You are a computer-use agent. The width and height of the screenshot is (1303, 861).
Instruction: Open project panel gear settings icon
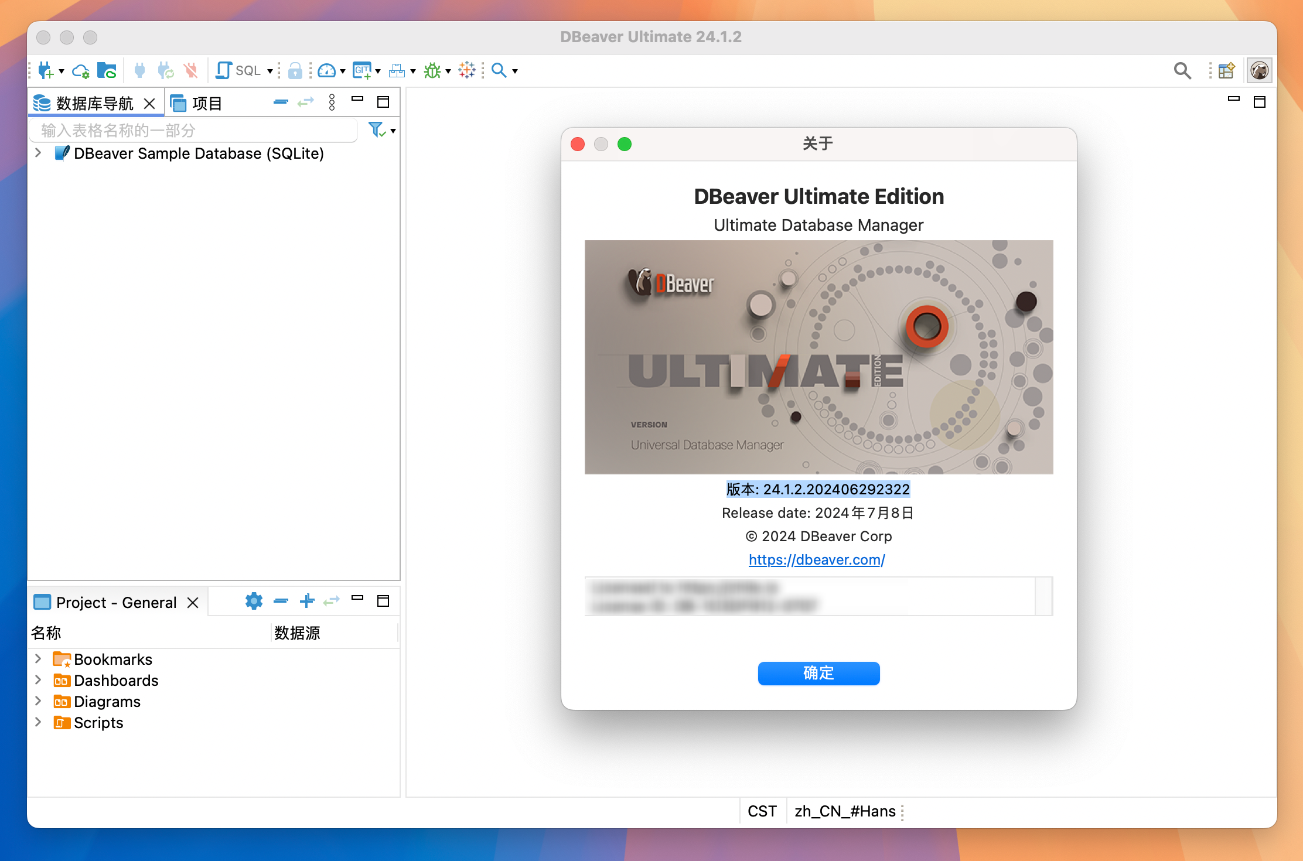(x=254, y=601)
